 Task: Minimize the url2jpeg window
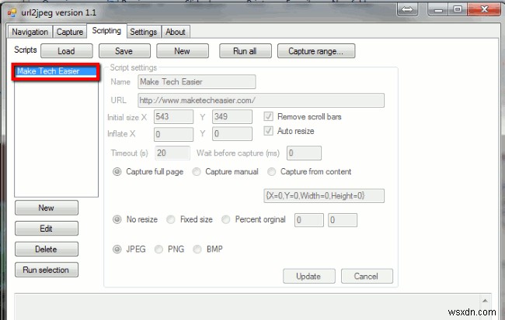tap(438, 9)
